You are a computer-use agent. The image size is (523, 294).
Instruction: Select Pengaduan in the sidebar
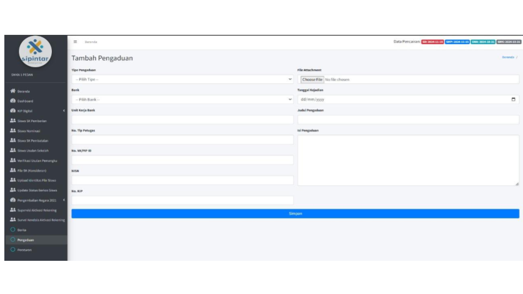tap(26, 240)
